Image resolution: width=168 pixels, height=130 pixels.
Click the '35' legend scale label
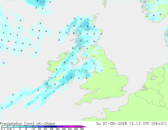[64, 129]
